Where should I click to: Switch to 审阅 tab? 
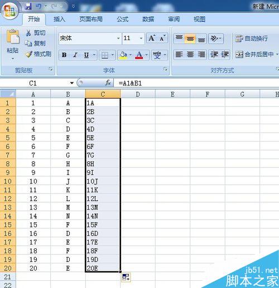pos(174,19)
